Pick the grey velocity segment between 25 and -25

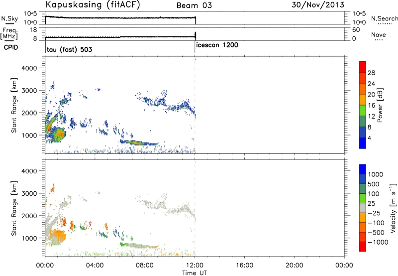(363, 208)
